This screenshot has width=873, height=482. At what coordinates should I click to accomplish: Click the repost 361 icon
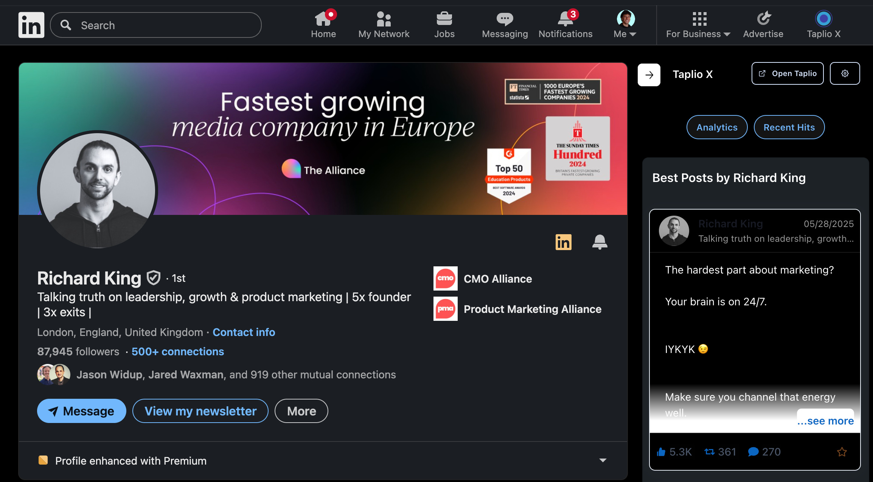(x=710, y=452)
